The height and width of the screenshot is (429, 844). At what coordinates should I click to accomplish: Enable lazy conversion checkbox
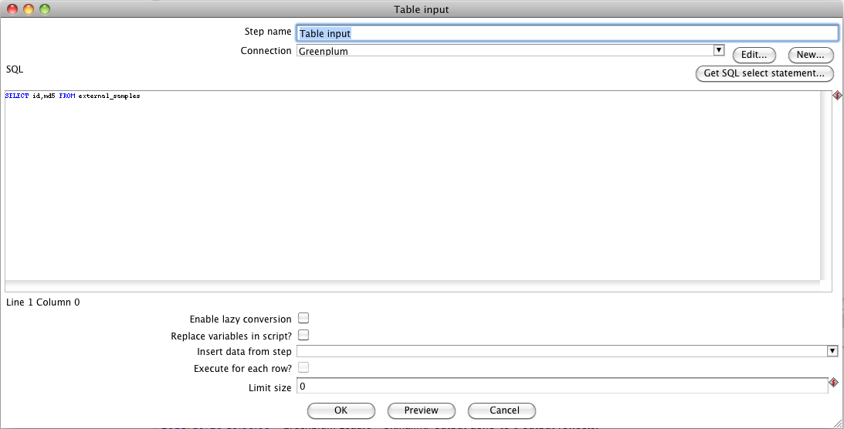pyautogui.click(x=303, y=319)
